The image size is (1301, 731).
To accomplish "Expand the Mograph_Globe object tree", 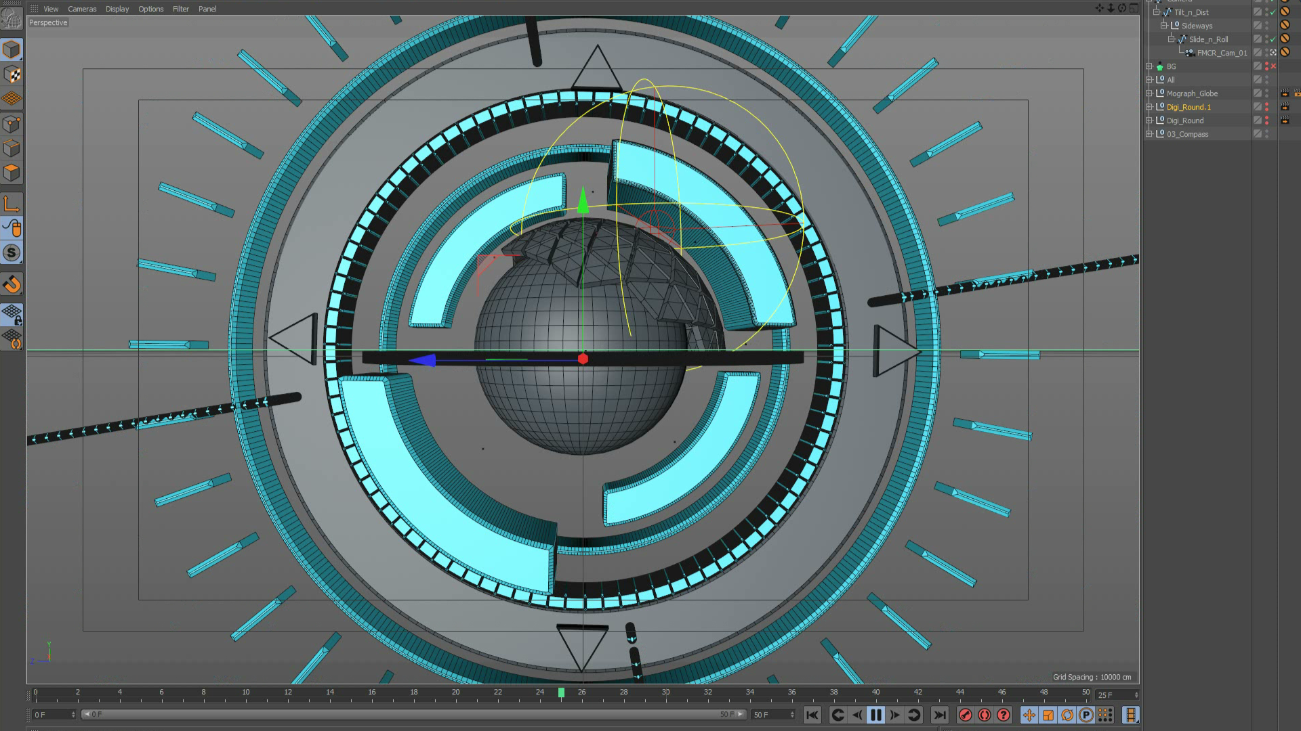I will click(x=1149, y=93).
